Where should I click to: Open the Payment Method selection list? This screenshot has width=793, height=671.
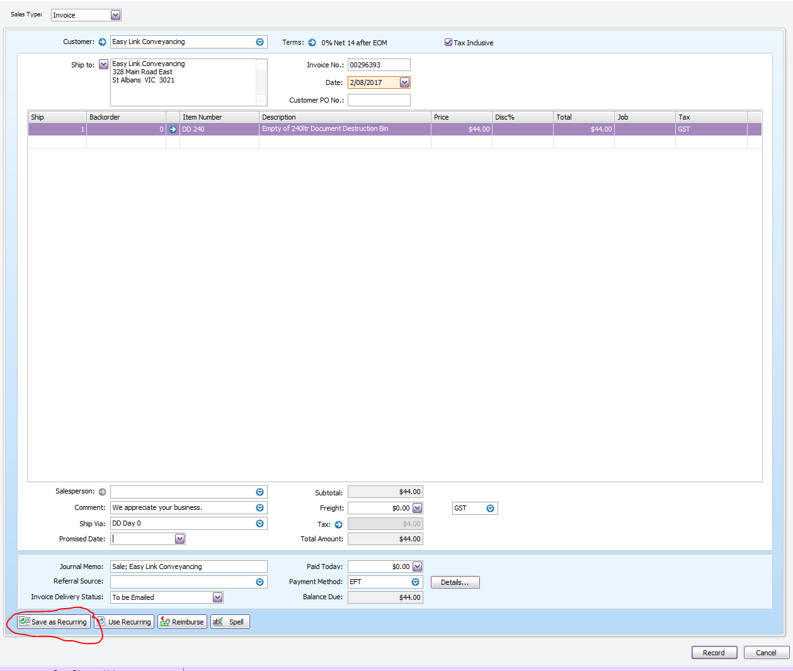pyautogui.click(x=415, y=582)
